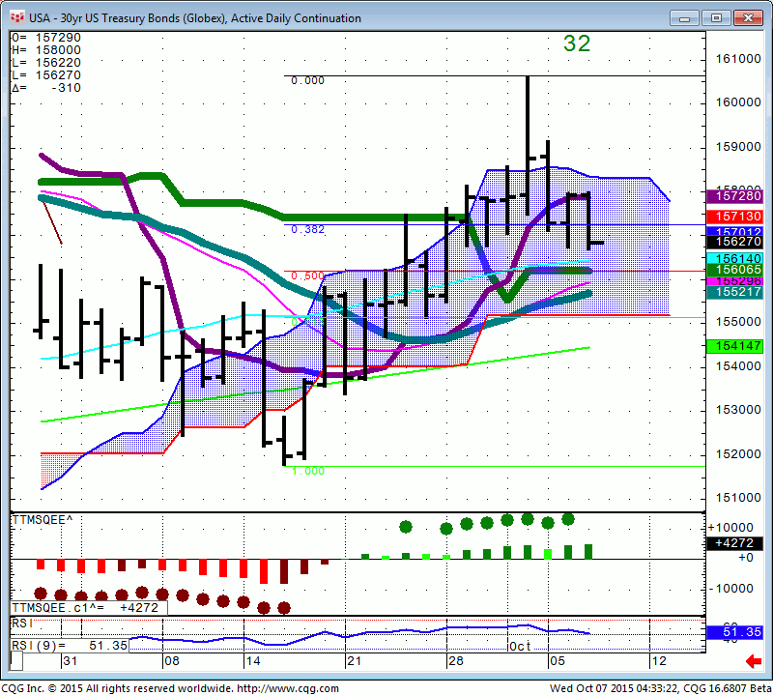
Task: Click the TTMSQEE^ study title
Action: coord(43,520)
